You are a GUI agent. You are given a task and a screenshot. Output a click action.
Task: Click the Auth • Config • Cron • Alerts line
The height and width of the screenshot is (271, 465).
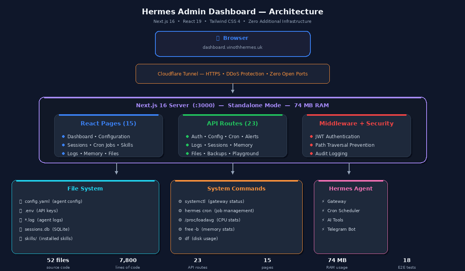click(225, 137)
